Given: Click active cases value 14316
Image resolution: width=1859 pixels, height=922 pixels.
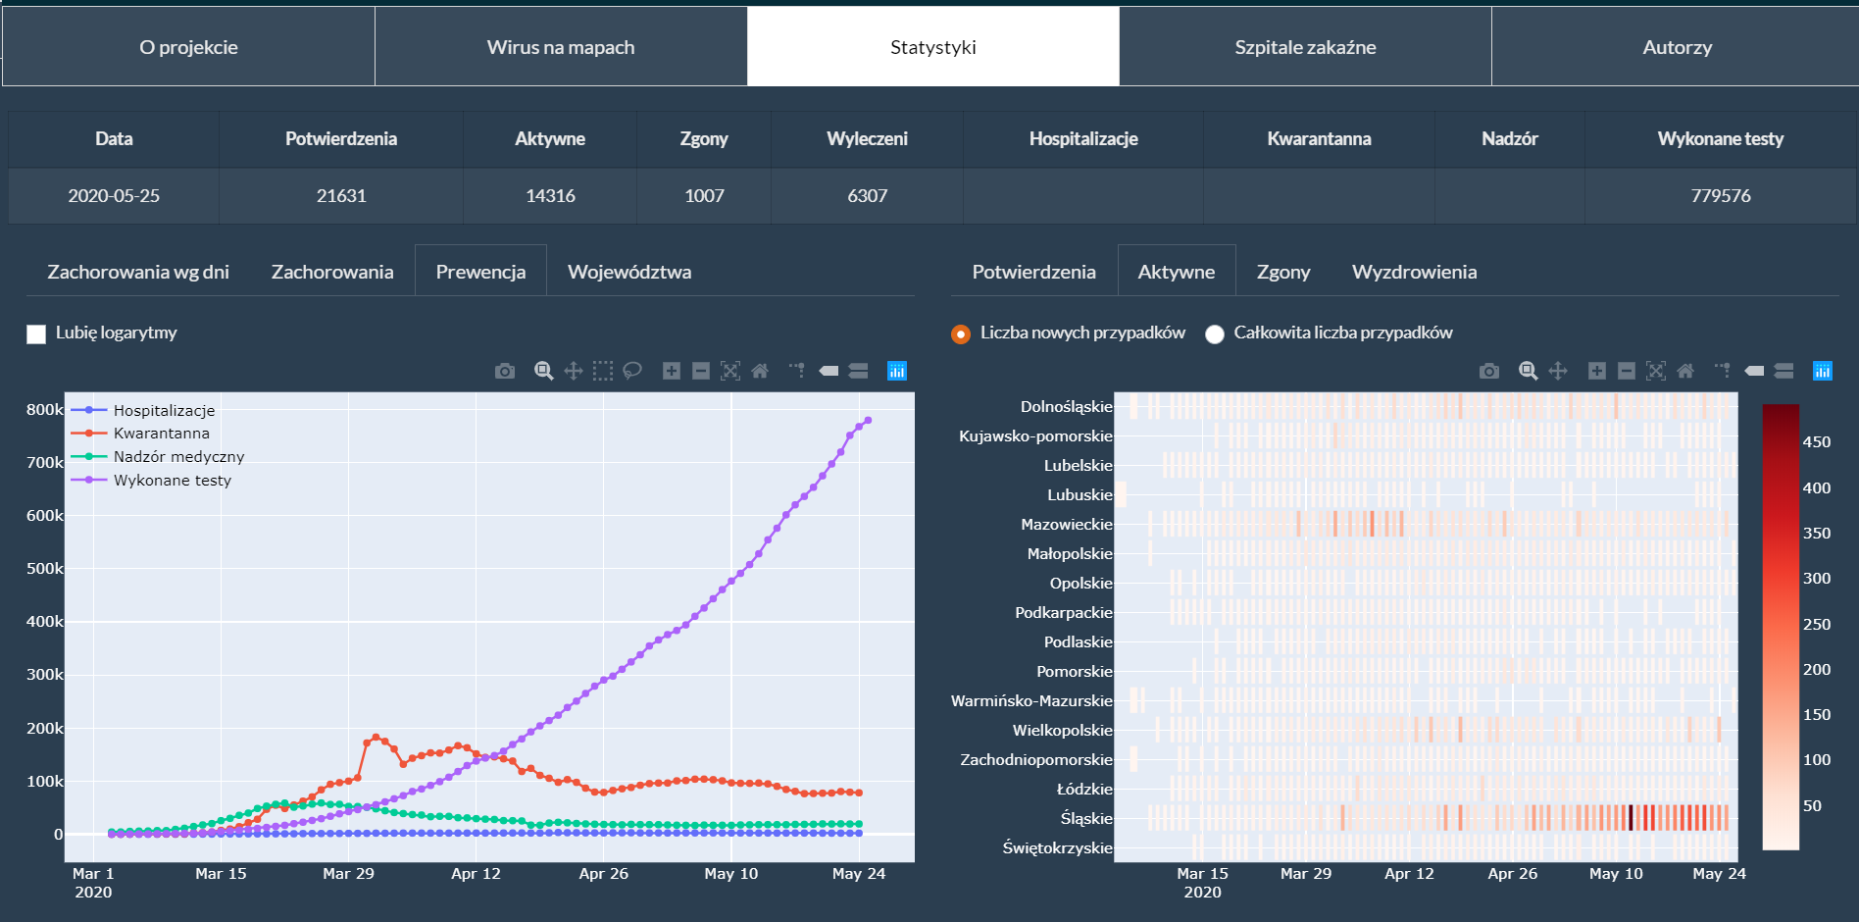Looking at the screenshot, I should 550,195.
